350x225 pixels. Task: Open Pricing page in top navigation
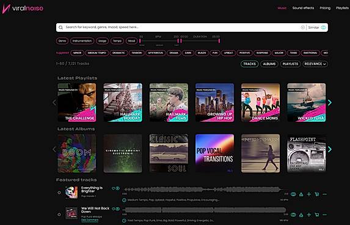point(325,8)
